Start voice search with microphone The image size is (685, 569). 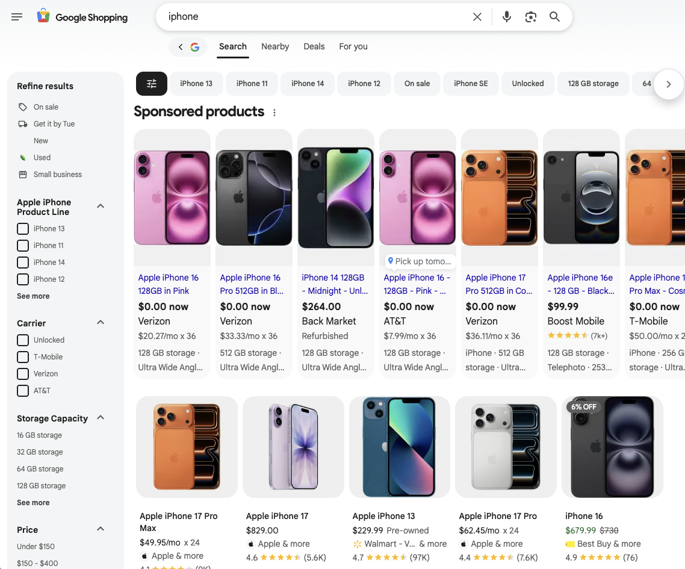506,17
